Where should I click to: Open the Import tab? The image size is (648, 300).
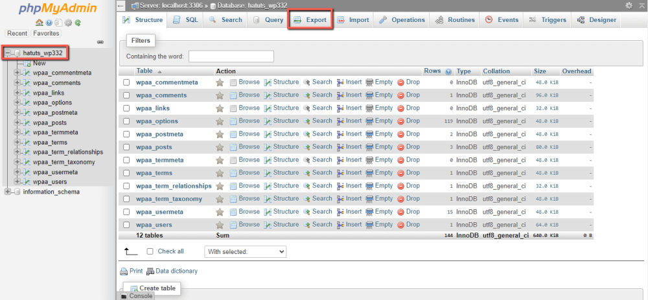click(353, 20)
